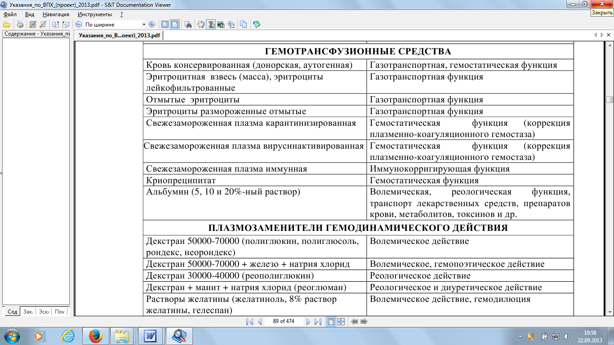Click the rotate pages left icon

55,24
